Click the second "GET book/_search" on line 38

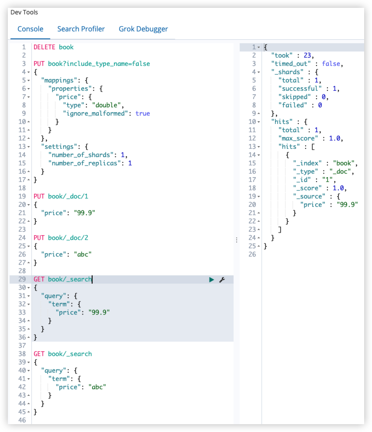coord(62,354)
